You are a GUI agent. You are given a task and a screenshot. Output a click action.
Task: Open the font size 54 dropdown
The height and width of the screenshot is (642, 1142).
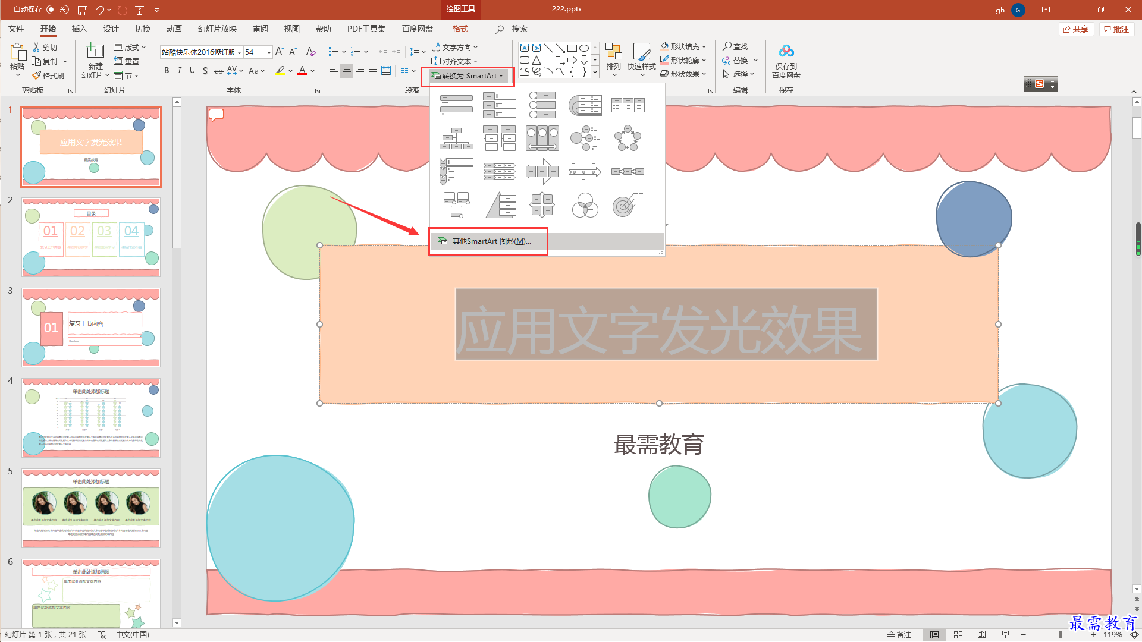point(269,52)
